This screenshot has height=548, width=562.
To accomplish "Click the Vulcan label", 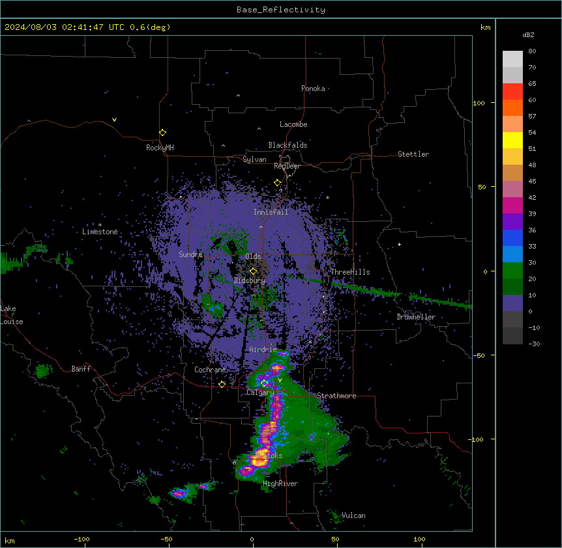I will coord(353,515).
